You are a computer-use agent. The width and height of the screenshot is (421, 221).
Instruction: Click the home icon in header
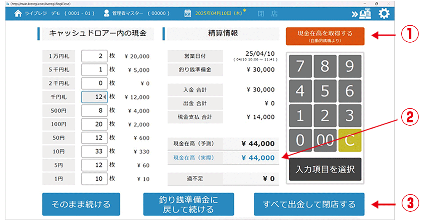click(x=18, y=13)
